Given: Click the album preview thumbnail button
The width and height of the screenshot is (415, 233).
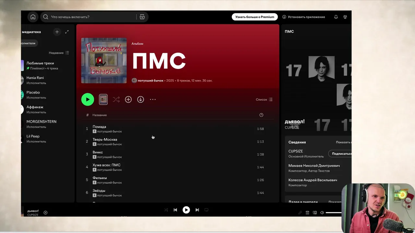Looking at the screenshot, I should pos(103,99).
